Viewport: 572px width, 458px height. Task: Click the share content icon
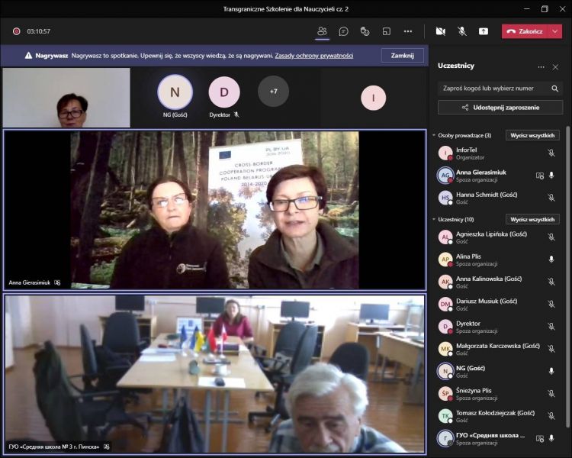pos(484,31)
